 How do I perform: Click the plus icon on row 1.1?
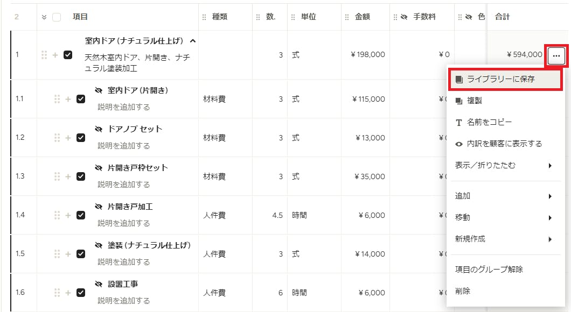click(x=68, y=99)
